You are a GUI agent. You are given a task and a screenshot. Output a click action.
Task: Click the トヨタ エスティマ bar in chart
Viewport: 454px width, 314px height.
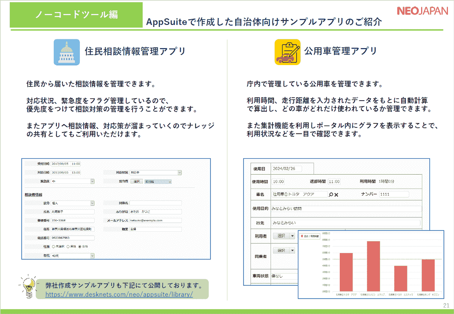(401, 279)
